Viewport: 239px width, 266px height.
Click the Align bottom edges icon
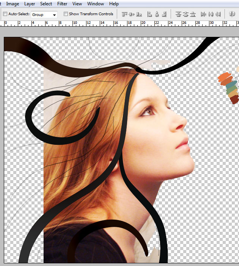coord(139,14)
